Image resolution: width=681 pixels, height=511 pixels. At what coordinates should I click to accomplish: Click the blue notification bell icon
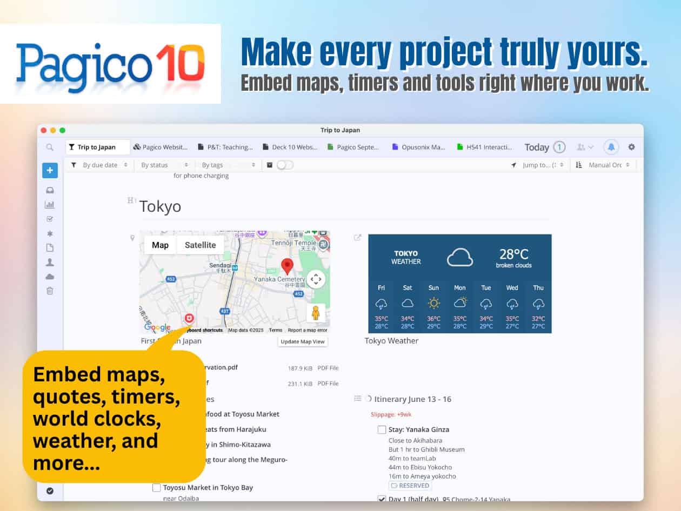tap(611, 147)
